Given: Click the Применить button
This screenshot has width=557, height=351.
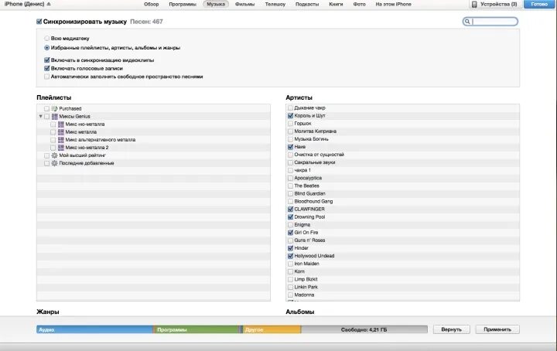Looking at the screenshot, I should [x=497, y=329].
